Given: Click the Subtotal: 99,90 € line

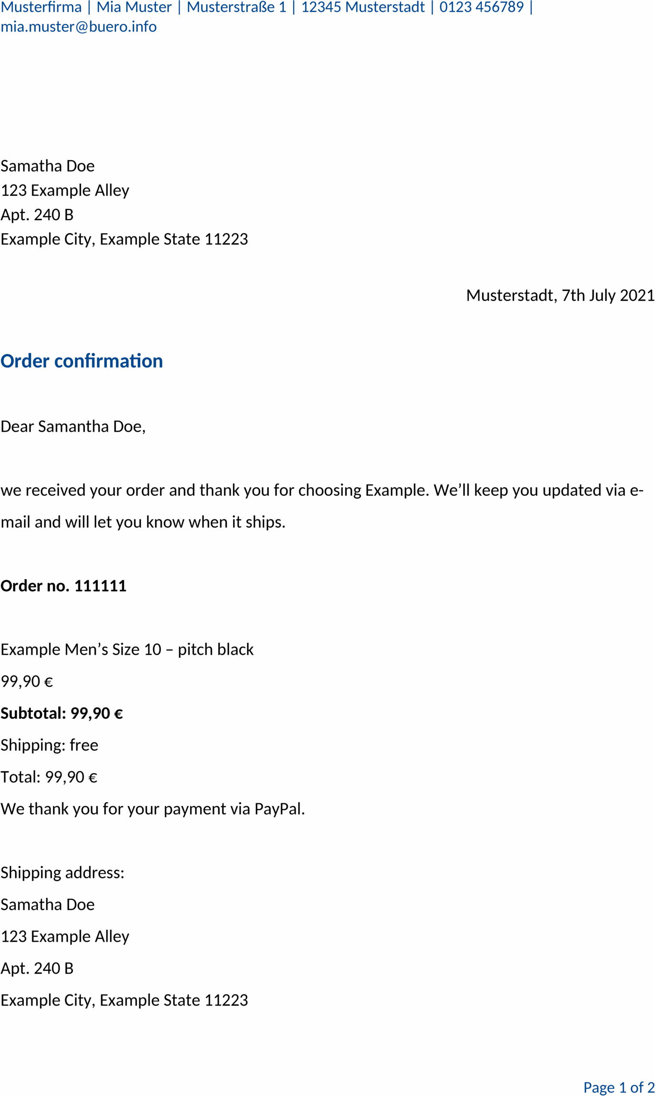Looking at the screenshot, I should pyautogui.click(x=61, y=713).
